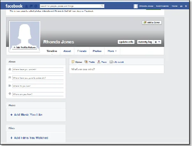
Task: Click About section header
Action: pyautogui.click(x=12, y=62)
